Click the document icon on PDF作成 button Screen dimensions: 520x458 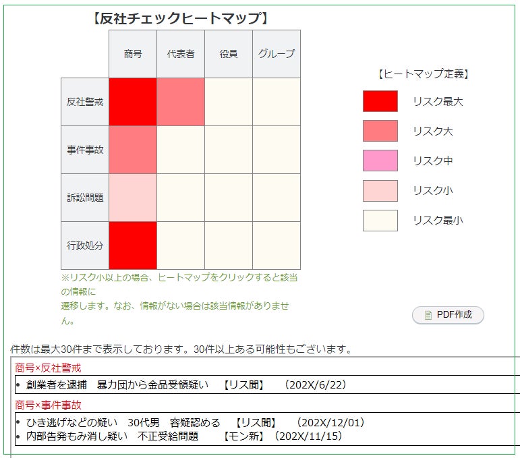pyautogui.click(x=428, y=315)
